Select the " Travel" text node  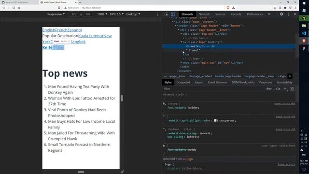193,50
